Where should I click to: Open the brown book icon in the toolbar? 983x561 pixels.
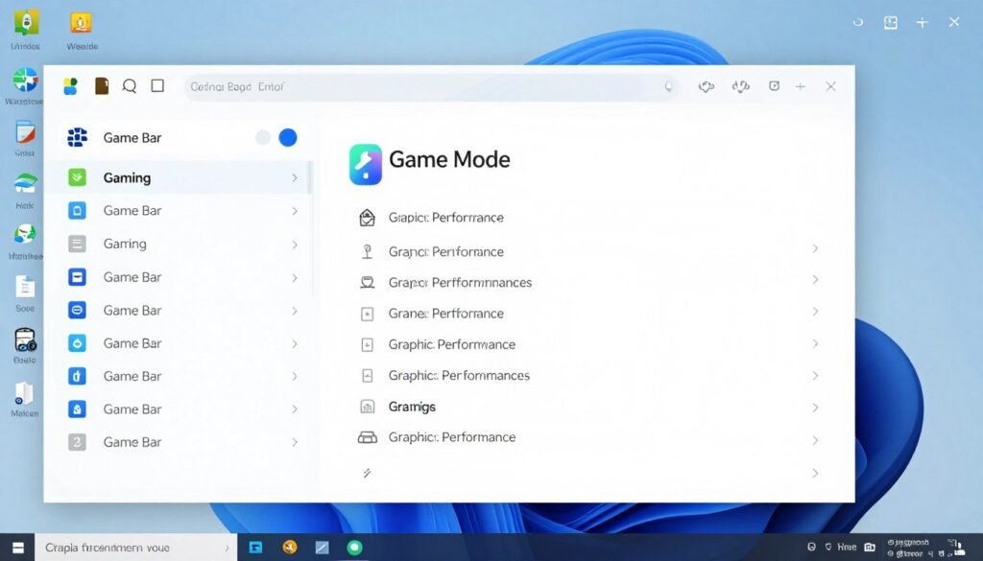pos(102,85)
